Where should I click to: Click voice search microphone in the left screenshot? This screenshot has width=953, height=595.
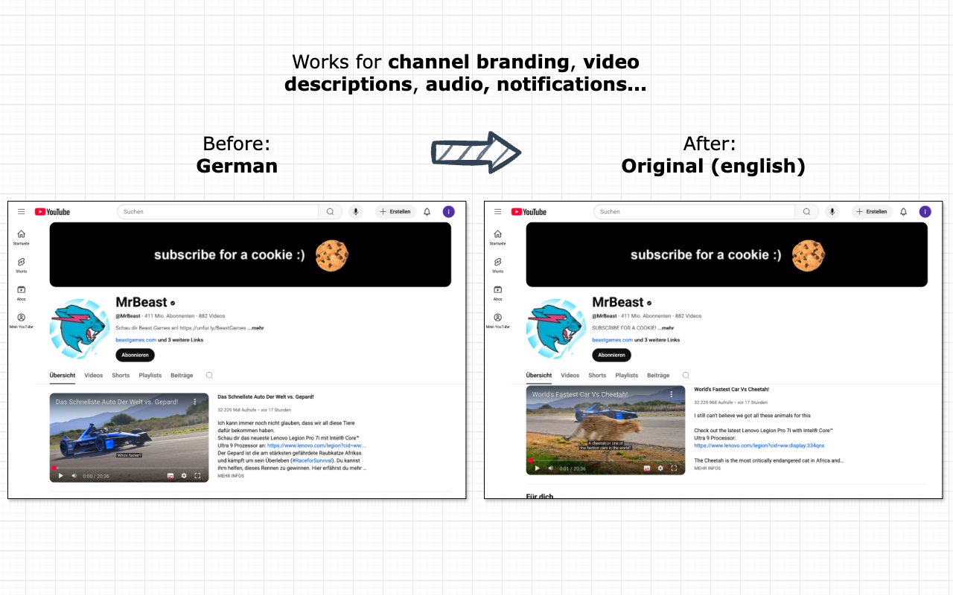pos(356,212)
